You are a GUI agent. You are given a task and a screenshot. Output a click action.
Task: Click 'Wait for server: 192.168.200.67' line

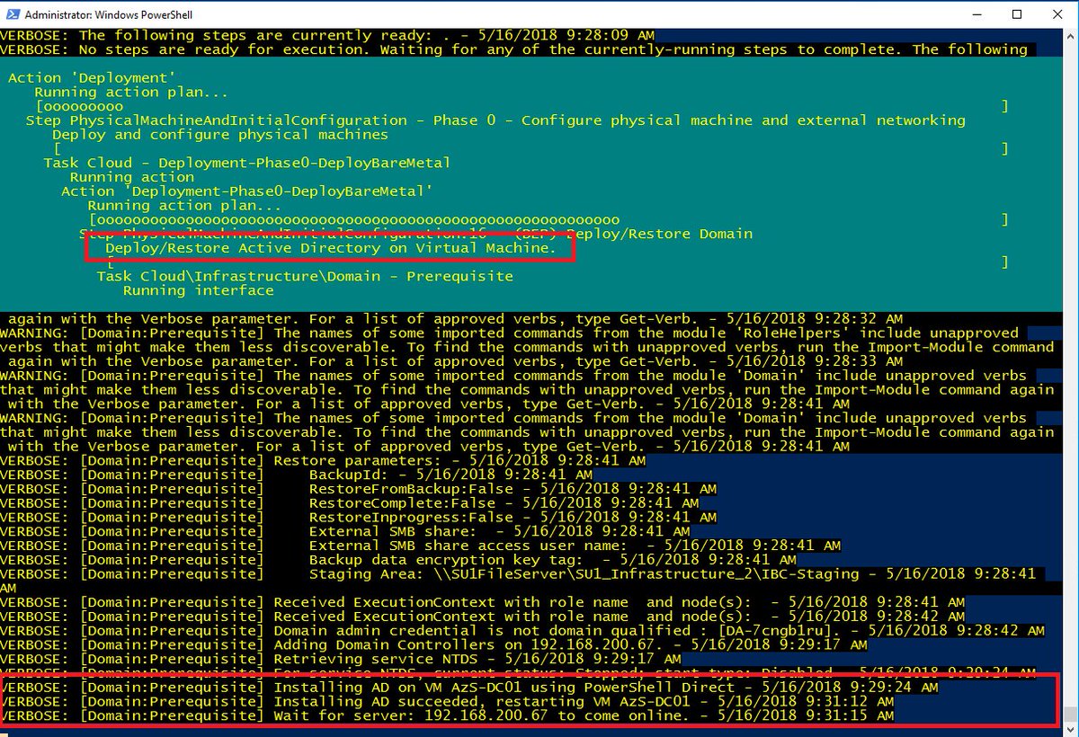click(447, 716)
